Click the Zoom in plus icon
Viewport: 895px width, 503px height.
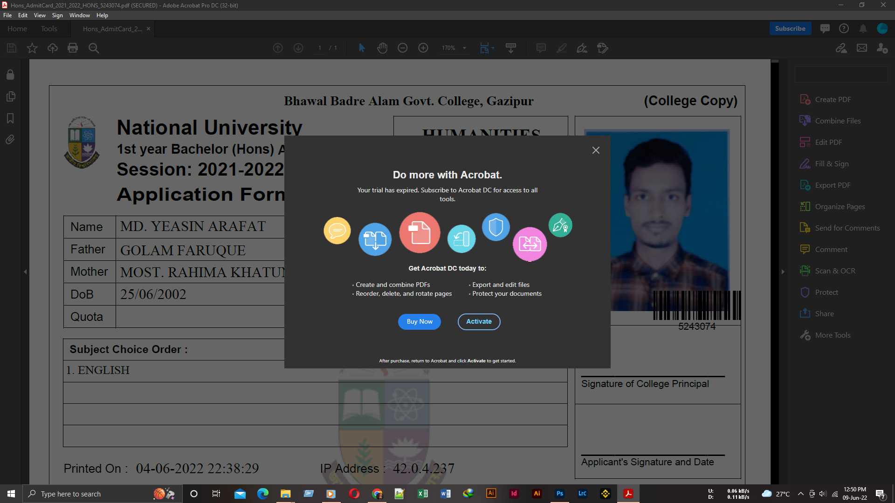(x=423, y=48)
